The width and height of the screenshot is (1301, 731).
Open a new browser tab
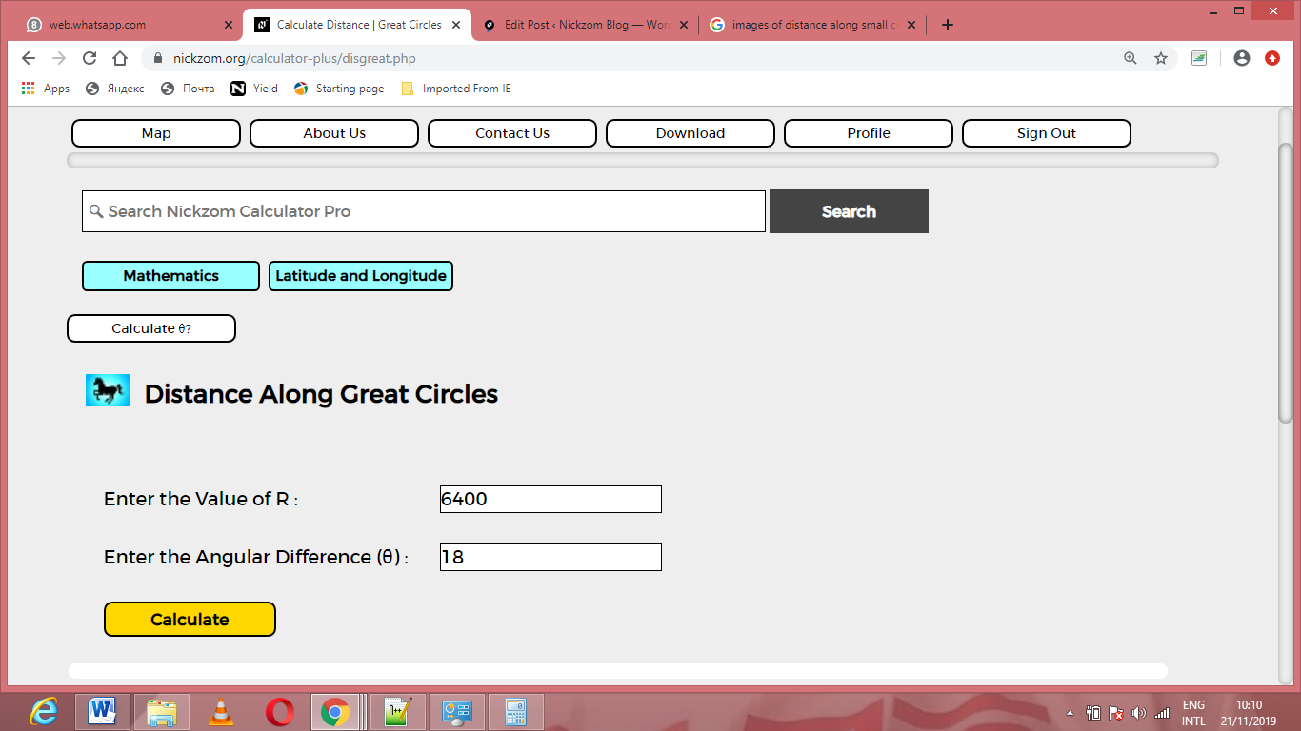pyautogui.click(x=947, y=25)
